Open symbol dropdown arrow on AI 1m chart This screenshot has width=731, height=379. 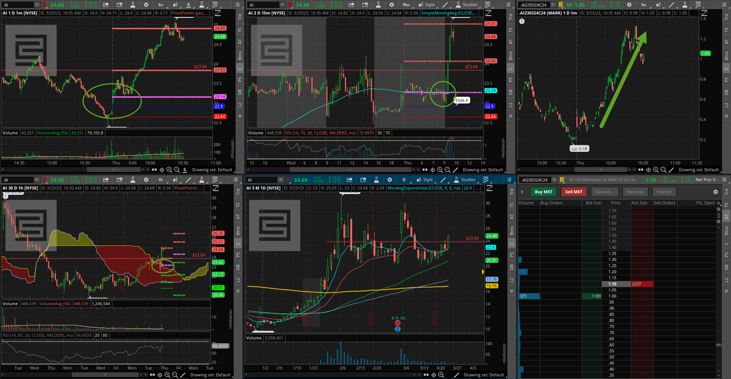point(37,5)
